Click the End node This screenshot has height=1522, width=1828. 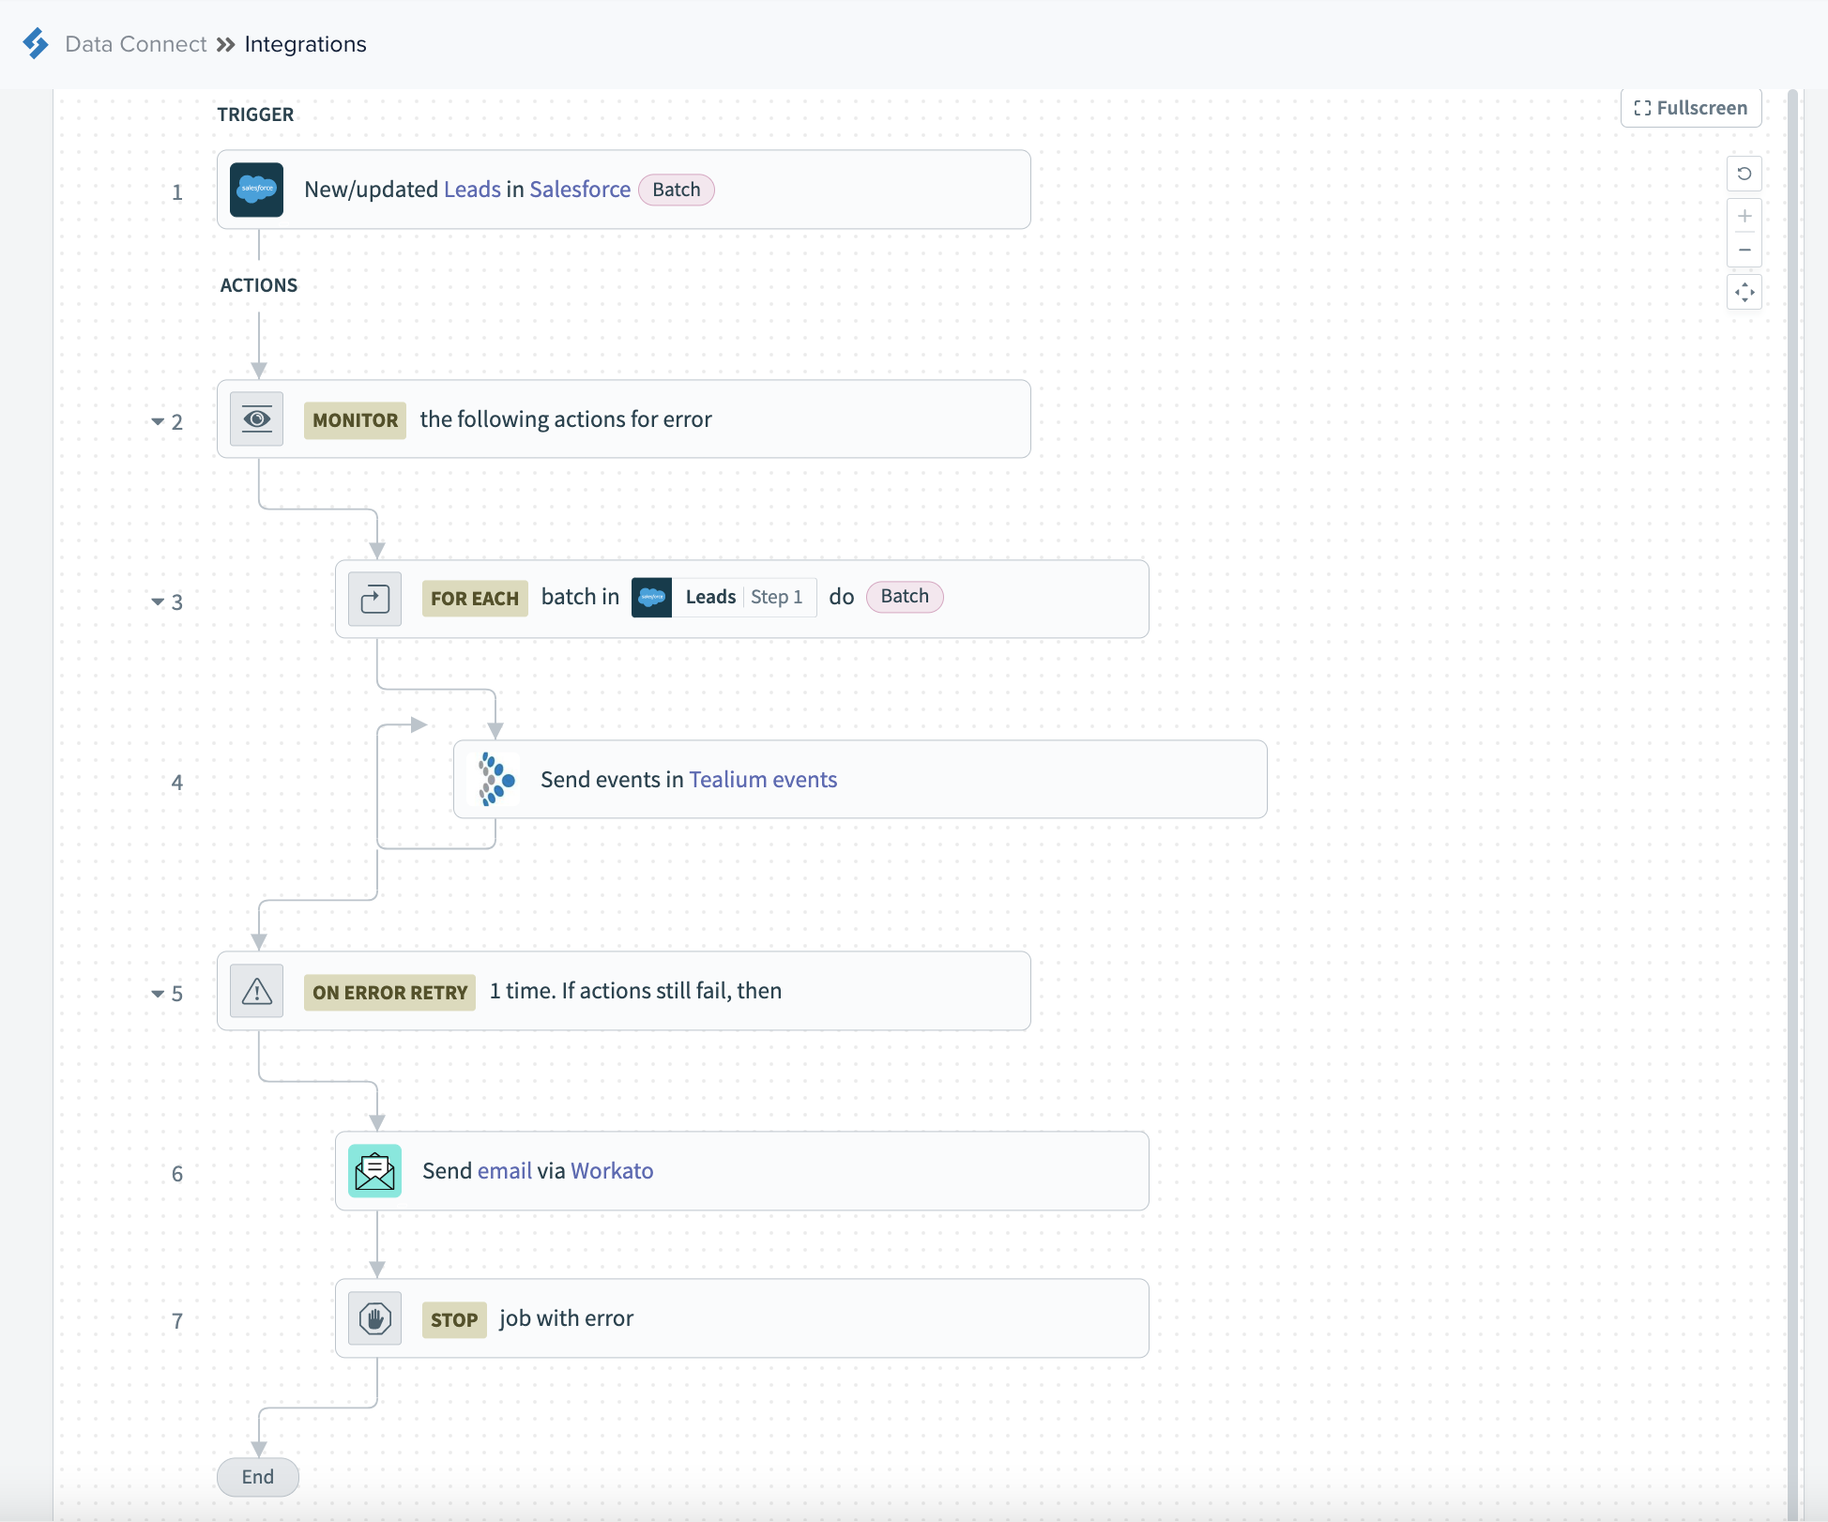[257, 1477]
